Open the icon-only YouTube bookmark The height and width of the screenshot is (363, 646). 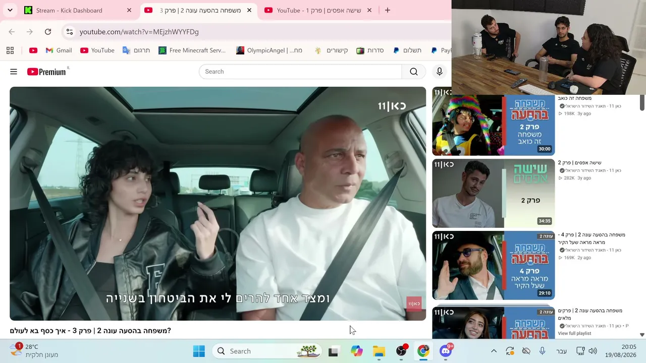click(33, 50)
